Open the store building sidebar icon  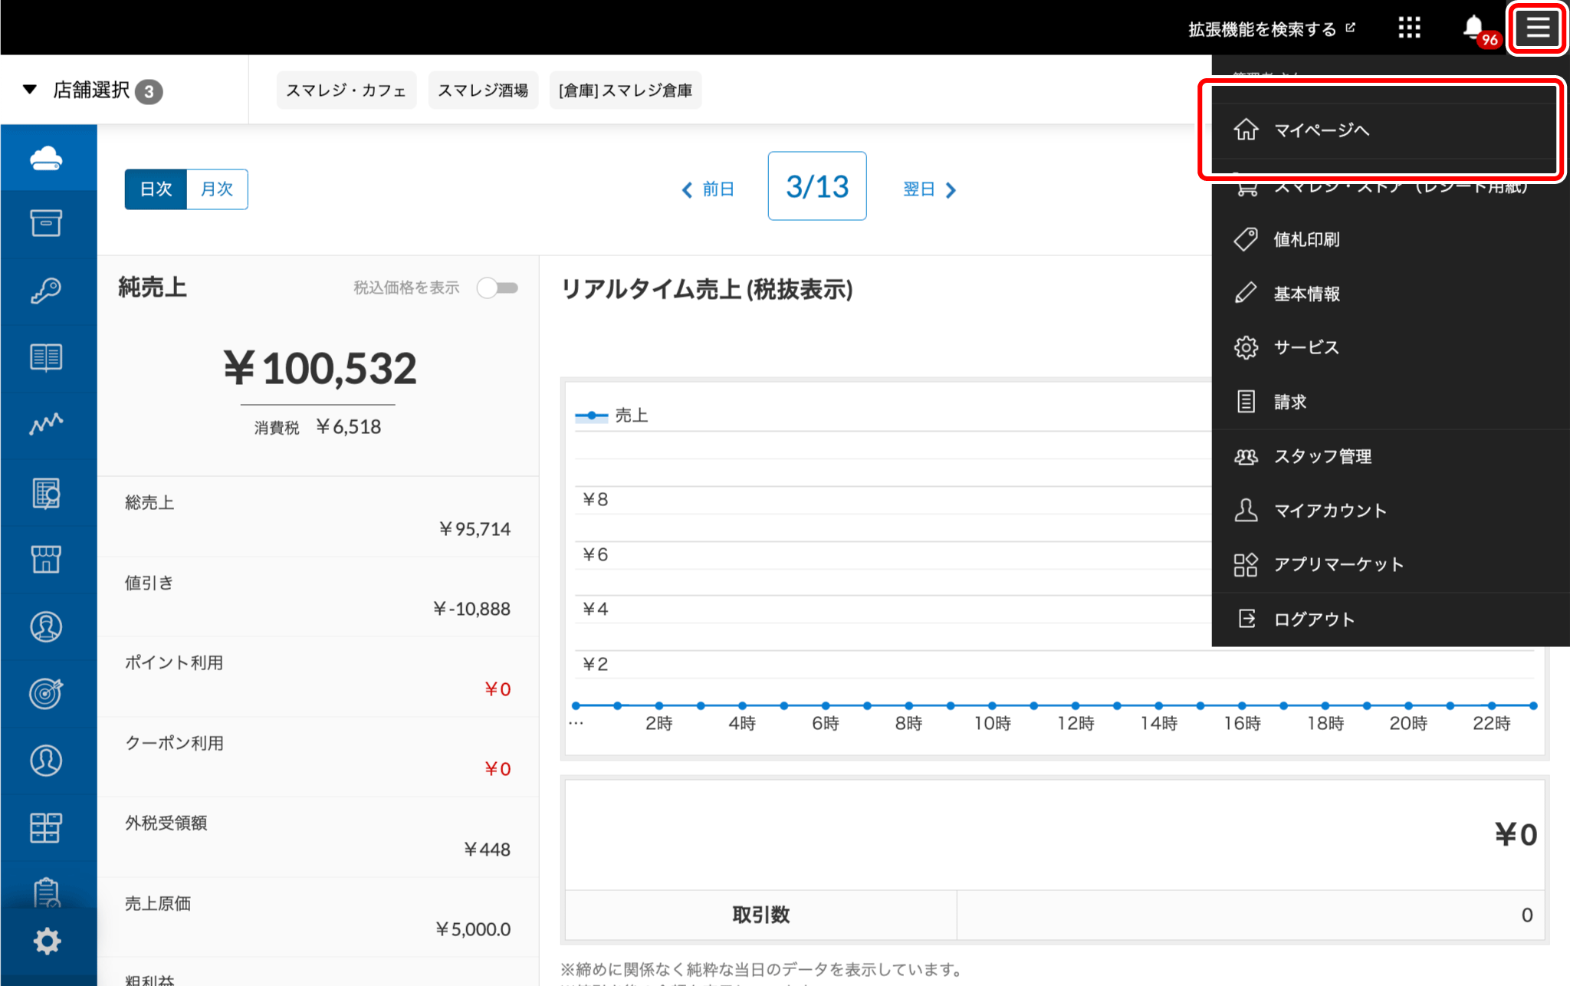(x=47, y=559)
